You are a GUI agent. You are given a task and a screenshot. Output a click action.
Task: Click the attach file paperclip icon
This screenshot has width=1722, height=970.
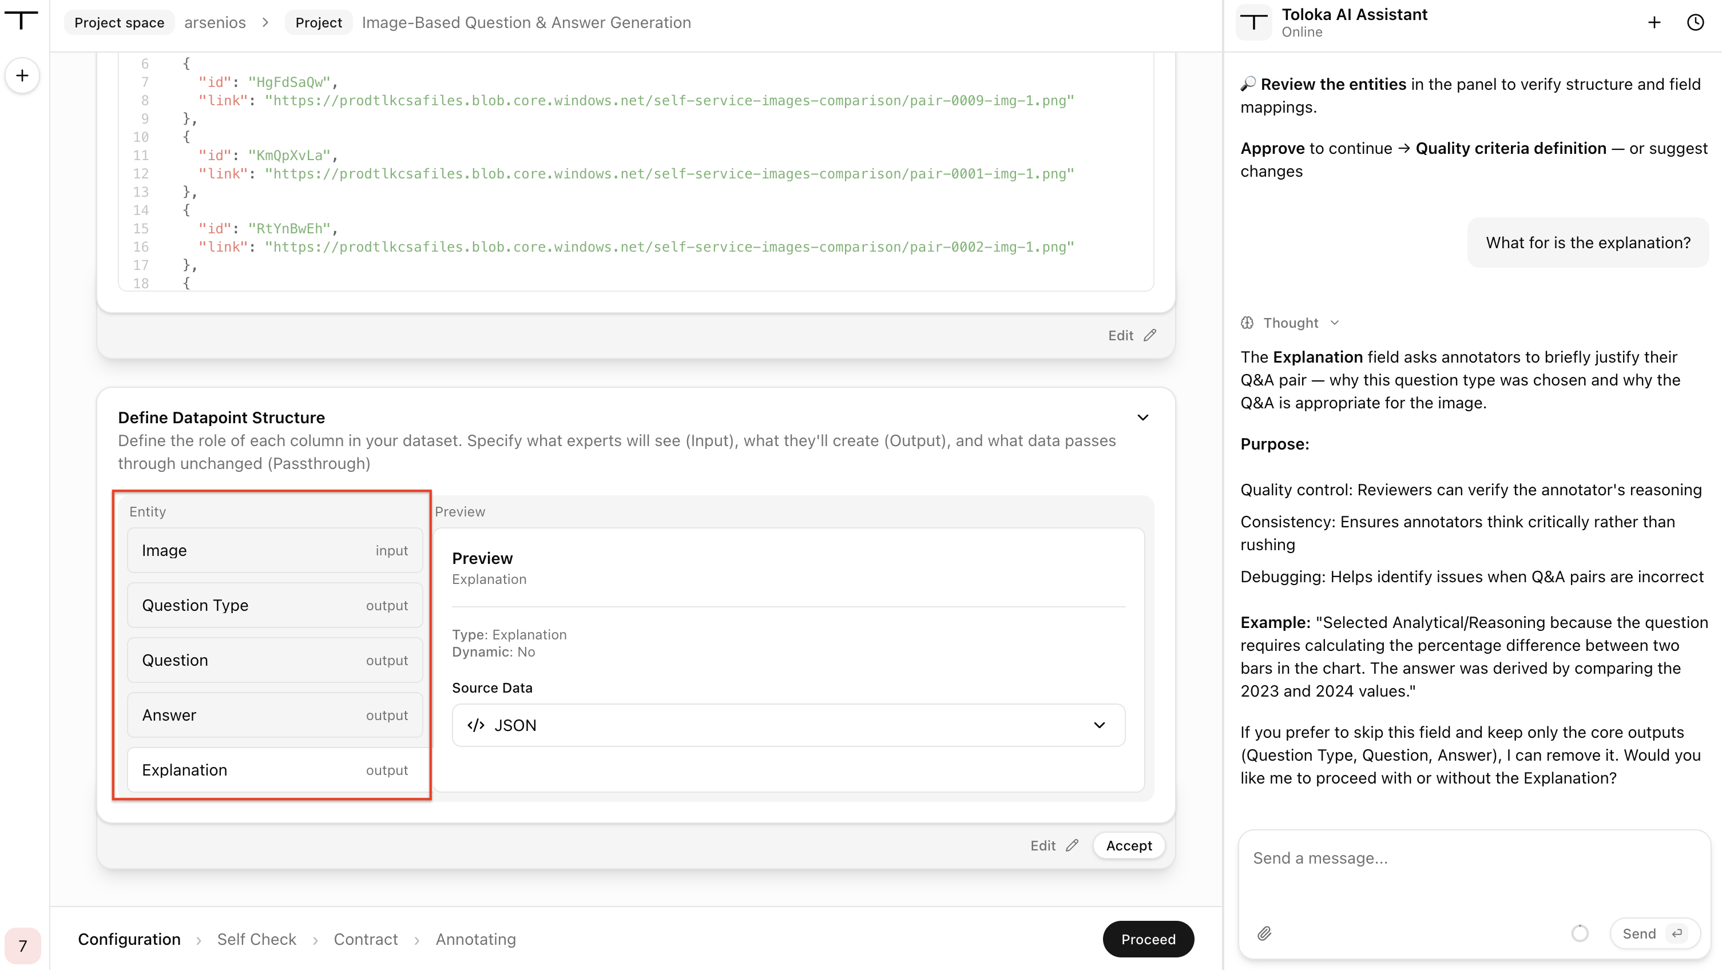1264,933
